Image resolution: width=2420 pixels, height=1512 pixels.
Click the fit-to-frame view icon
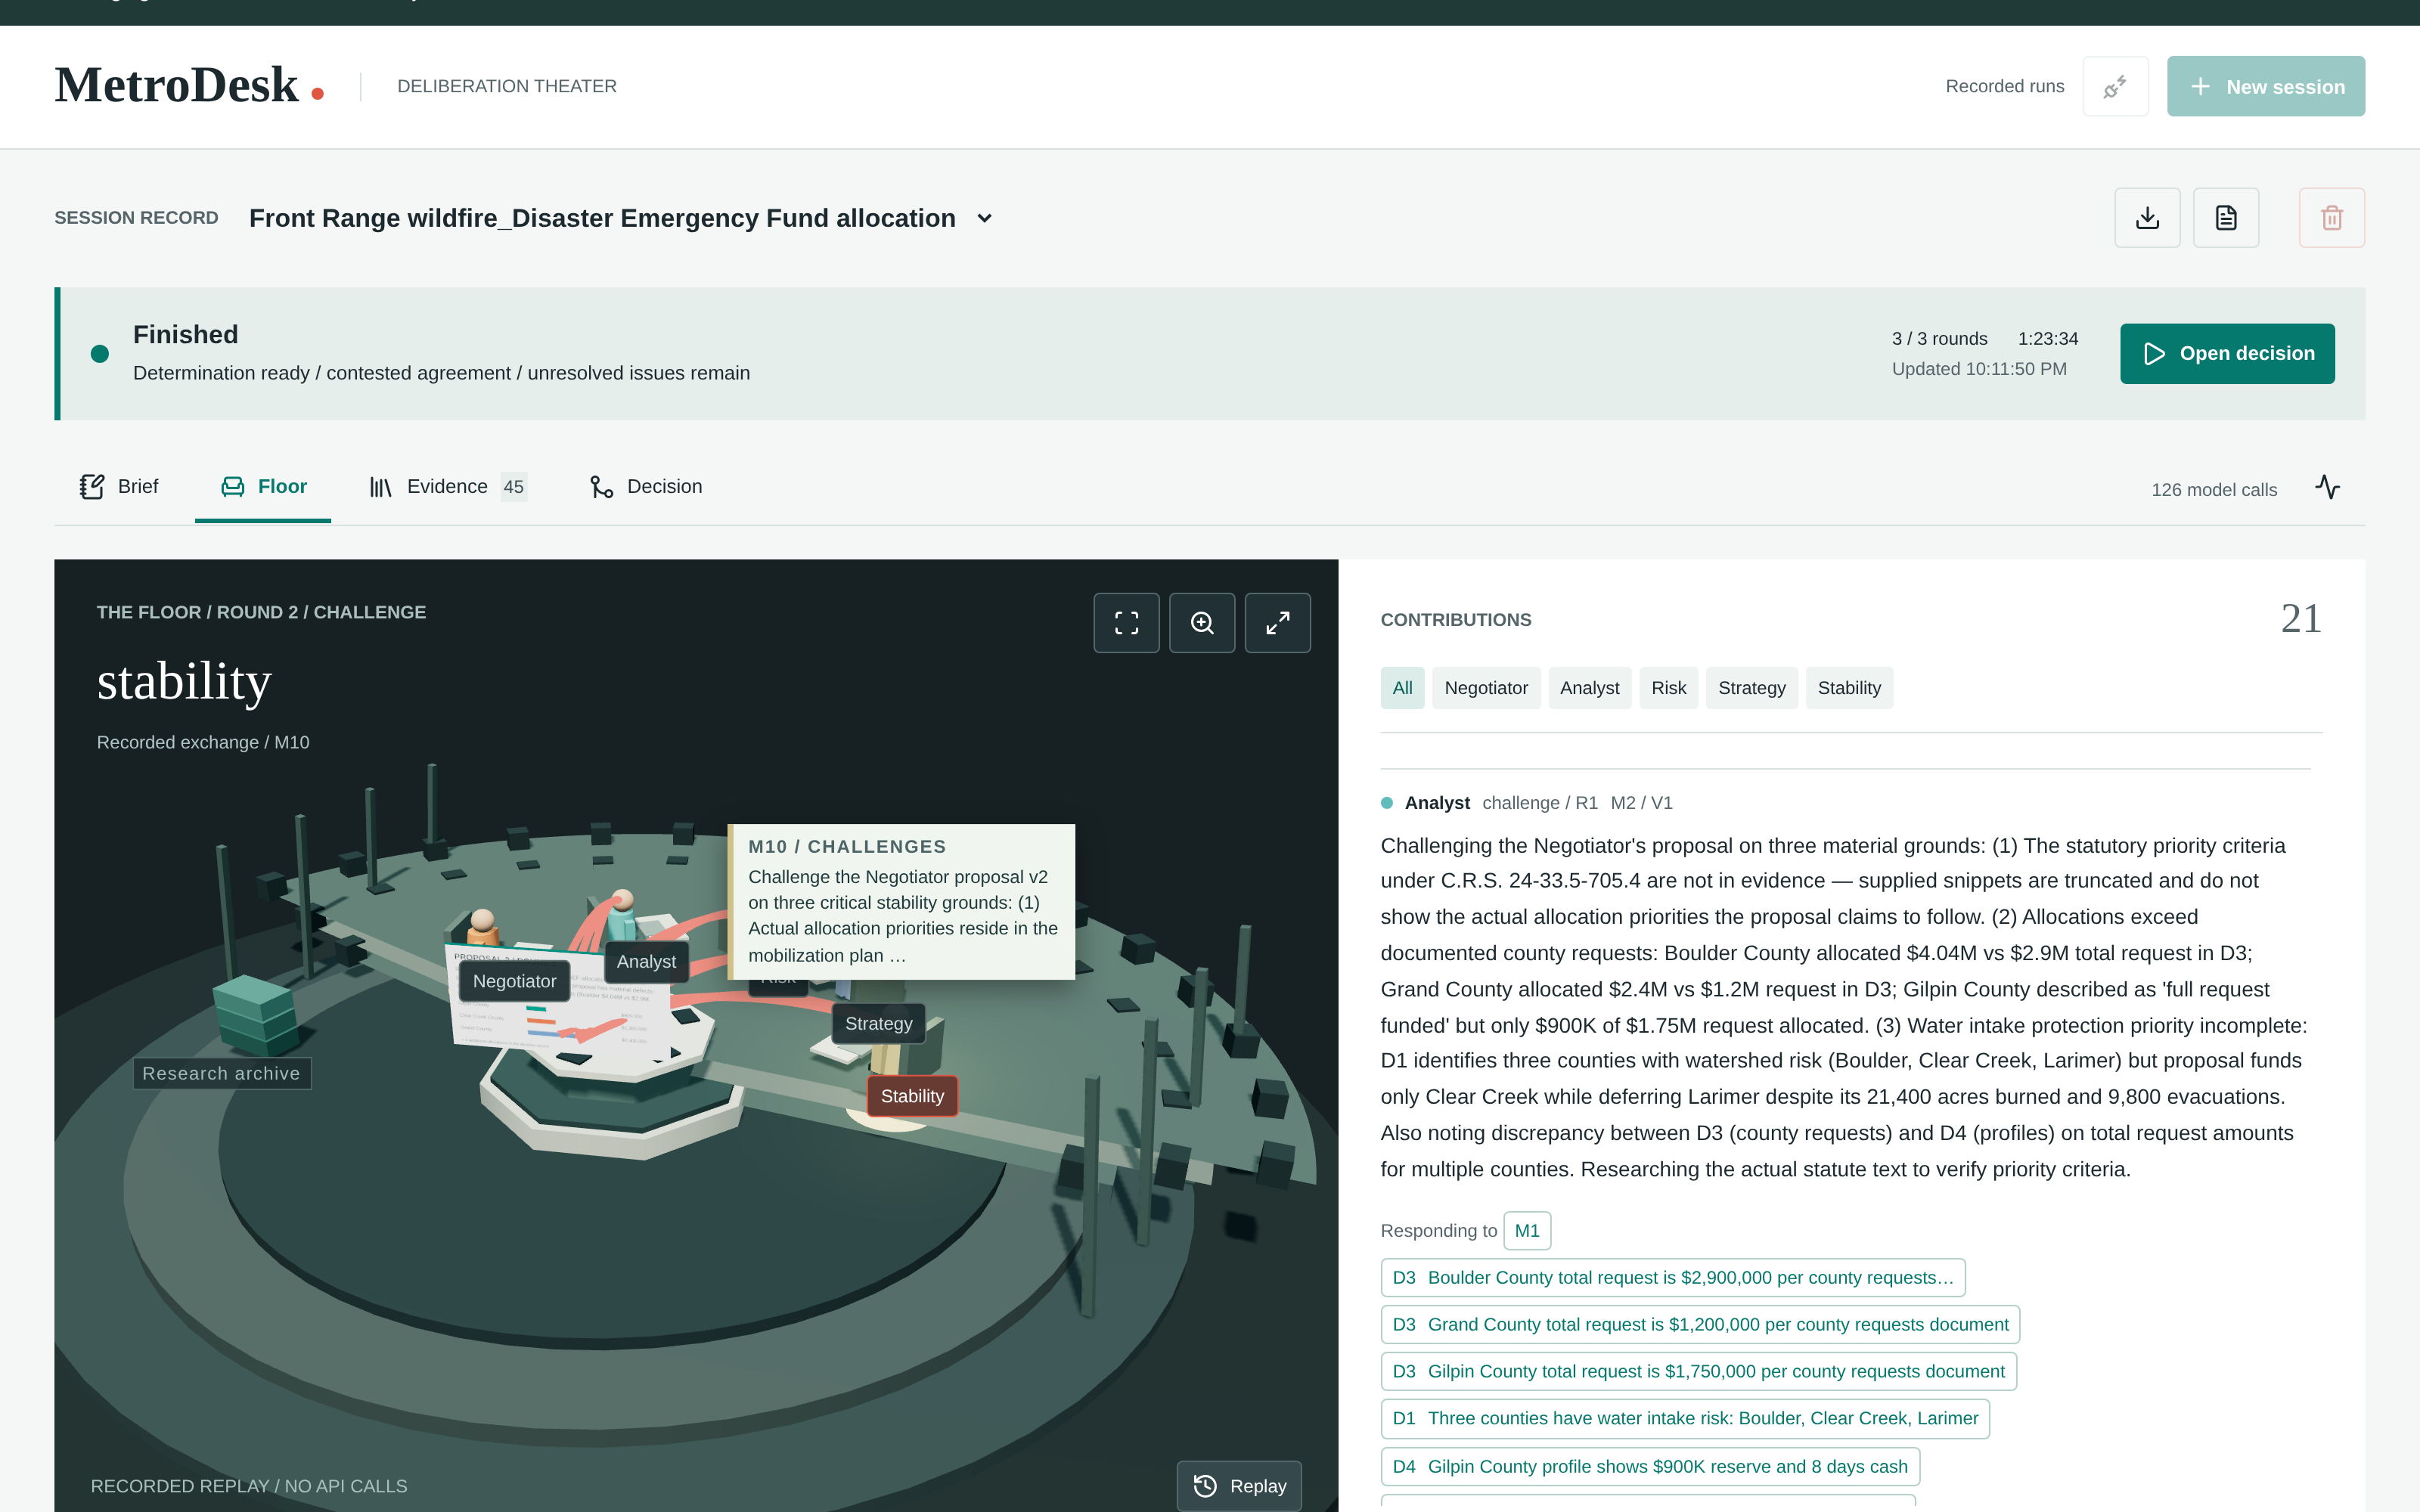click(x=1126, y=623)
